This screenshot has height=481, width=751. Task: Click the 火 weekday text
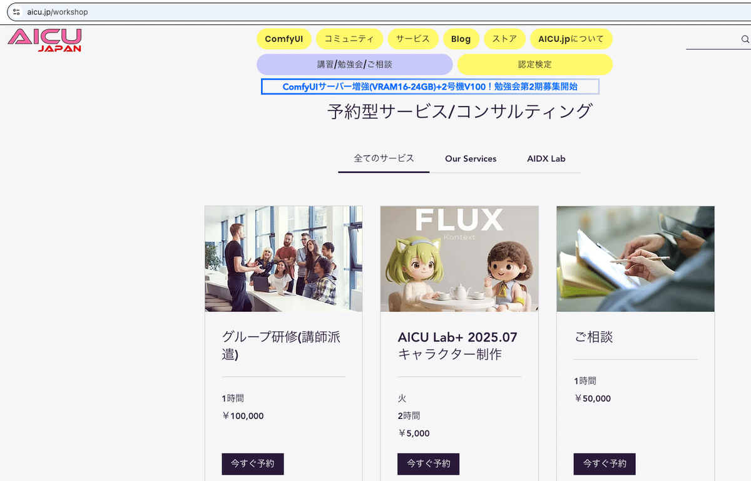tap(402, 398)
